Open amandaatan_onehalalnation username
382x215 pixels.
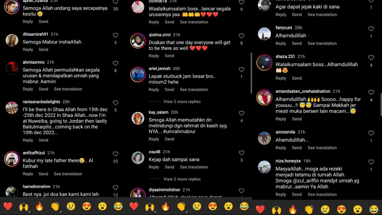(x=303, y=91)
